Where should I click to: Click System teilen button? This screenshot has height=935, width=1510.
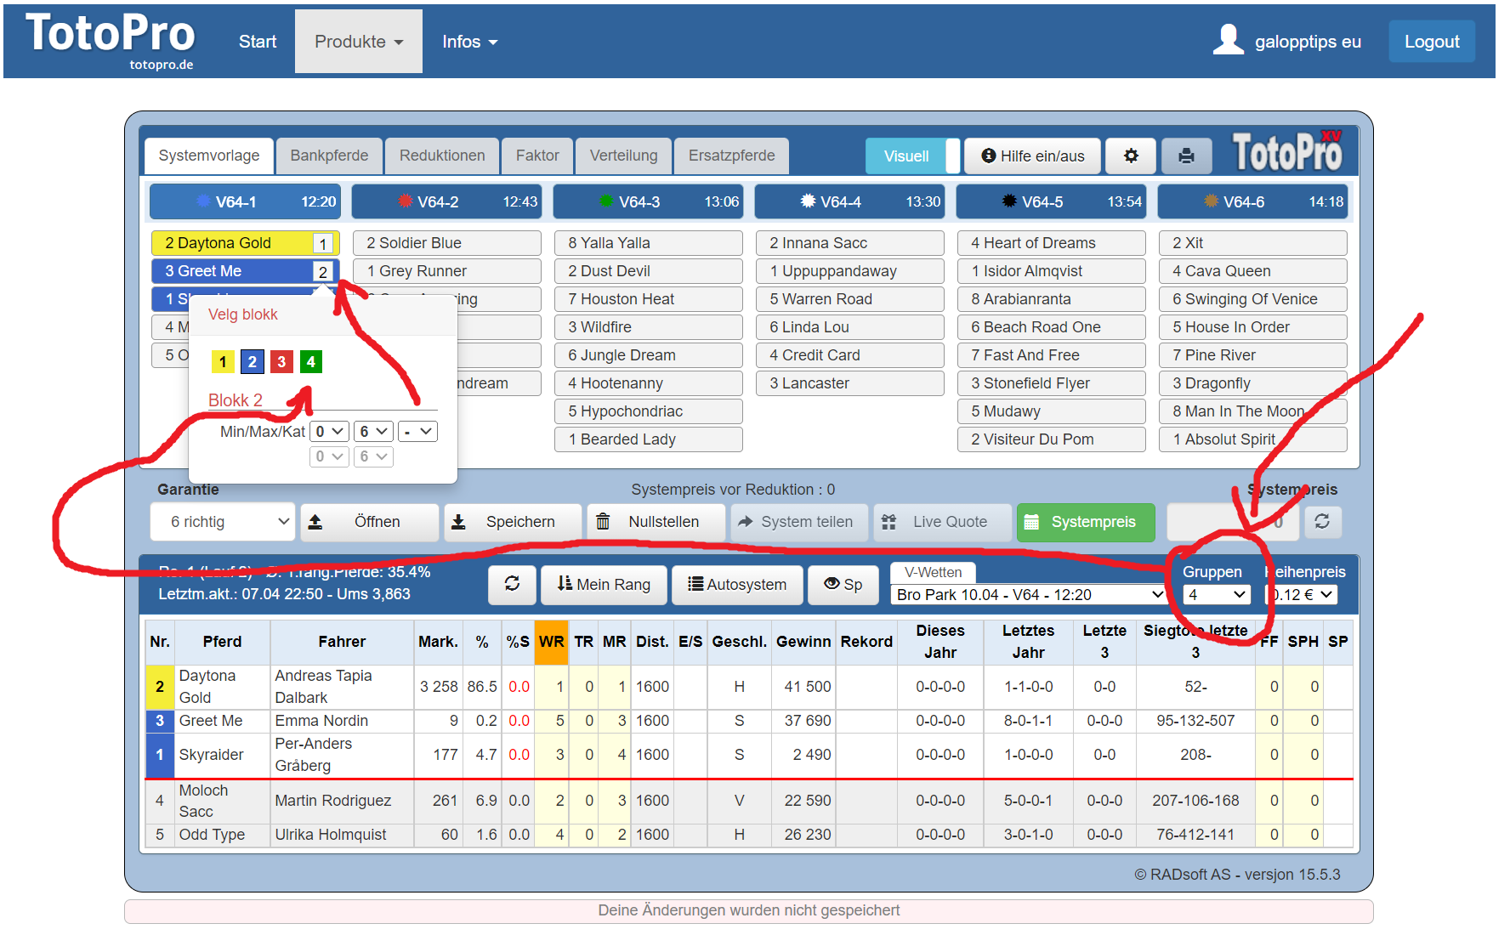pyautogui.click(x=799, y=522)
